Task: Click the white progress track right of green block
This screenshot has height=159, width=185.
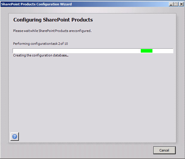Action: click(x=163, y=51)
